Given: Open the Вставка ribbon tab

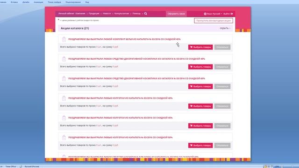Looking at the screenshot, I should [14, 2].
